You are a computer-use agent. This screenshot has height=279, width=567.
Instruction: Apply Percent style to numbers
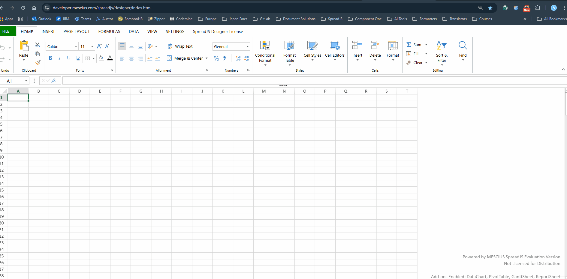pos(216,58)
